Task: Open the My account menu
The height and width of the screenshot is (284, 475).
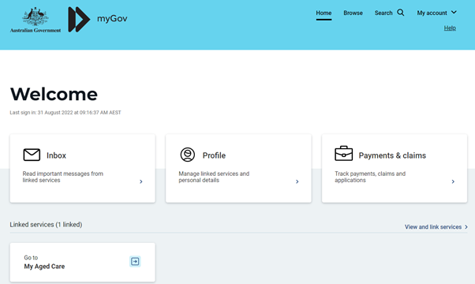Action: click(x=432, y=13)
